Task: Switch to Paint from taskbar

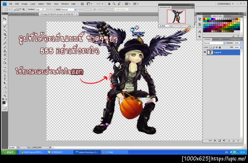Action: [x=114, y=152]
